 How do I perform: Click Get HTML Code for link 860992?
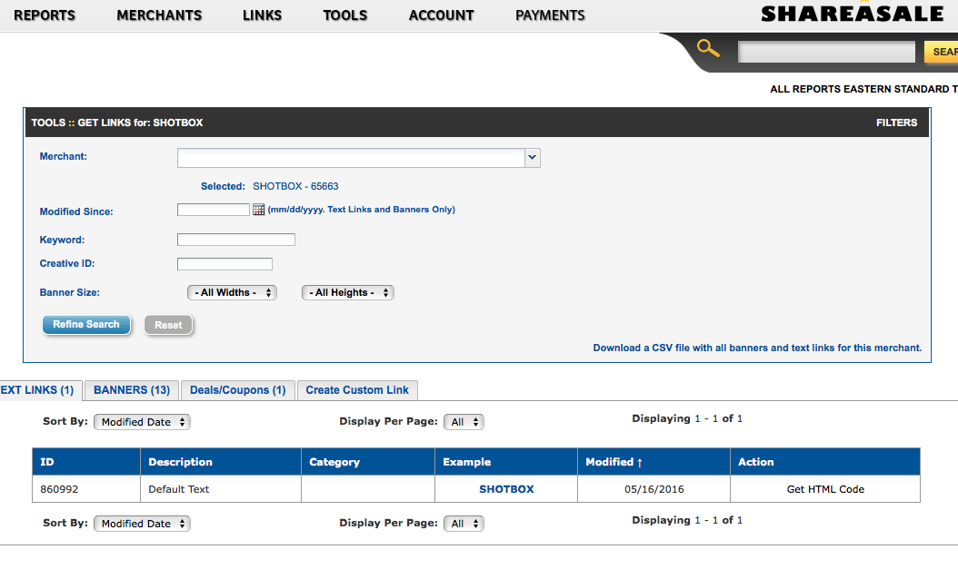[x=825, y=489]
